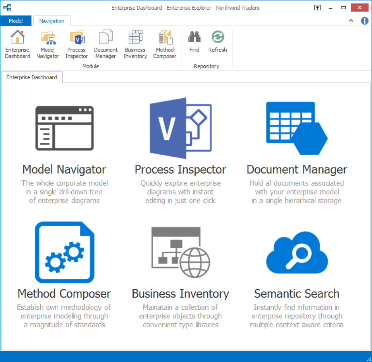
Task: Open the Model Navigator dashboard tile
Action: 64,128
